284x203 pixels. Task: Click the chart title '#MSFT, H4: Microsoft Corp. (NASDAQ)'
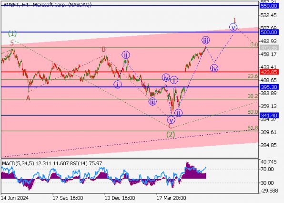(48, 5)
